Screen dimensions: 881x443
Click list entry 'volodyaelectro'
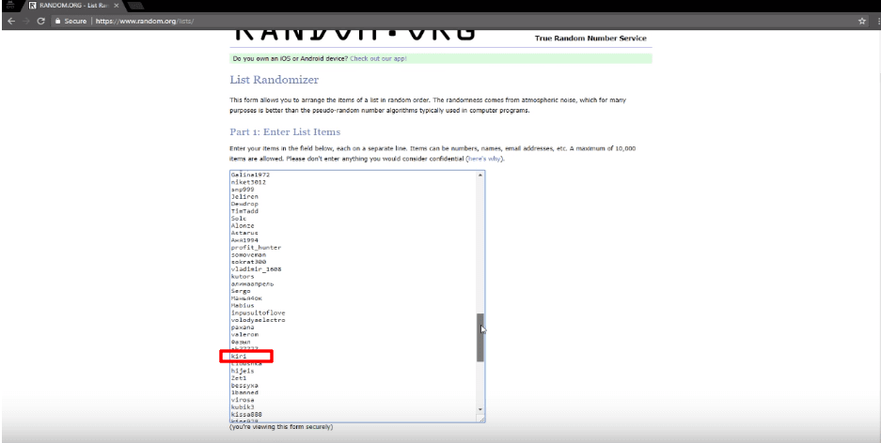[x=258, y=320]
